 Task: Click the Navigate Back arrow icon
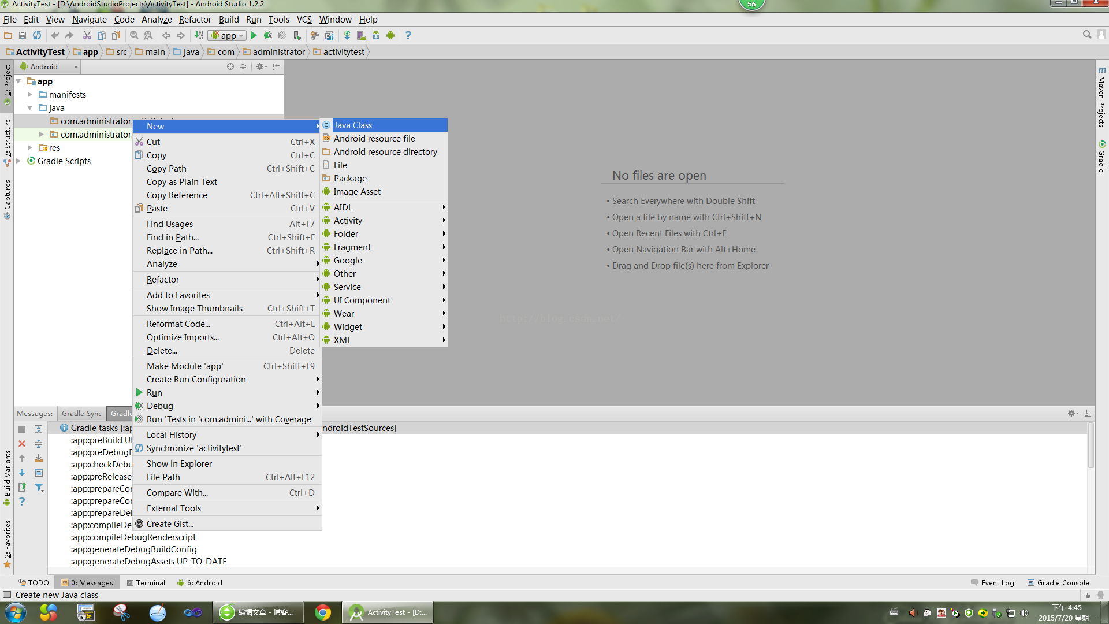(x=166, y=35)
